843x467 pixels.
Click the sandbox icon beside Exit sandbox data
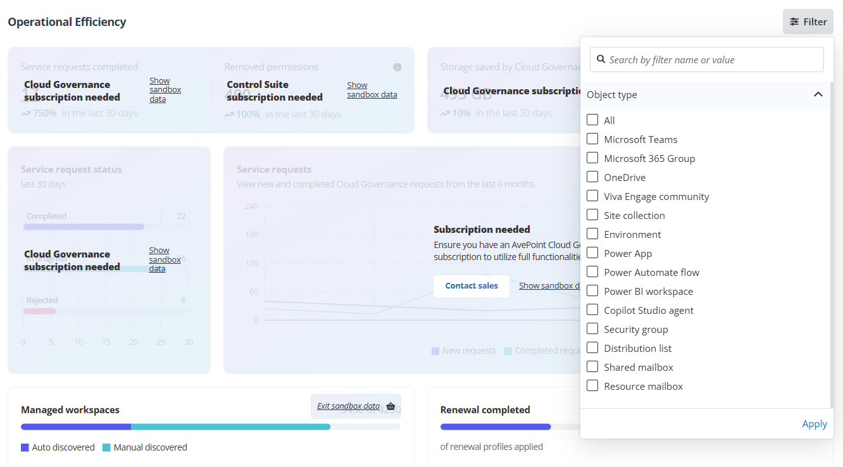(x=390, y=406)
